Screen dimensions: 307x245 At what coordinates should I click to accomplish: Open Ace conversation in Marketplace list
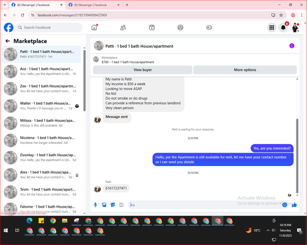click(x=42, y=72)
